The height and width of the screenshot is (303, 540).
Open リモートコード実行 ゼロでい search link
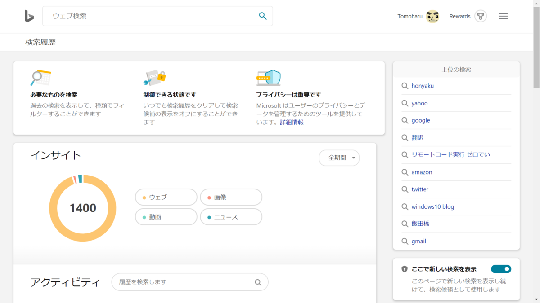tap(451, 154)
